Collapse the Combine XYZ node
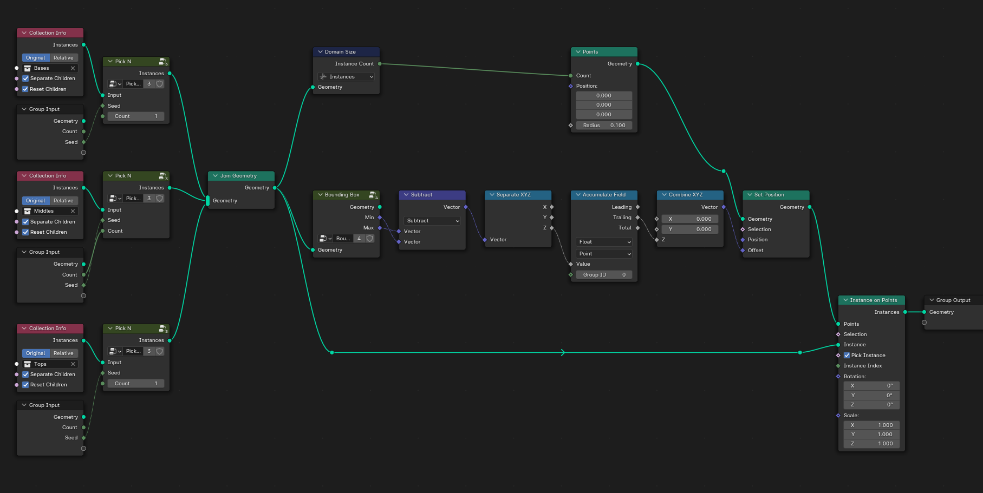The image size is (983, 493). (664, 195)
